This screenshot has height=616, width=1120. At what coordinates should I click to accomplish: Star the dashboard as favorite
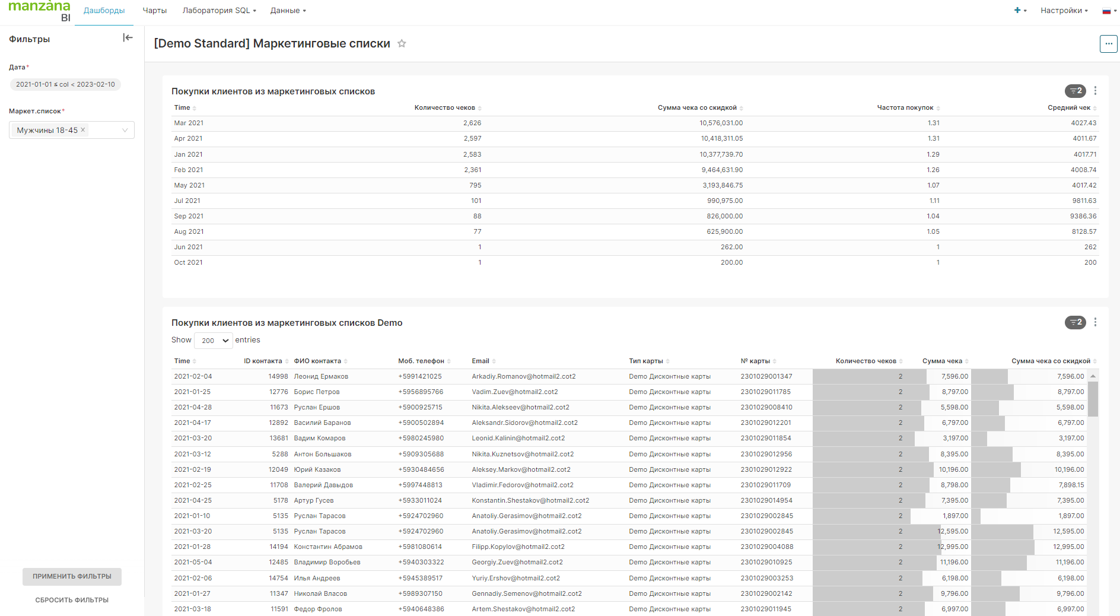tap(402, 43)
